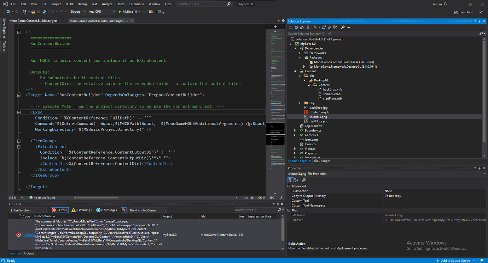Click the Save All icon in the toolbar

coord(45,12)
